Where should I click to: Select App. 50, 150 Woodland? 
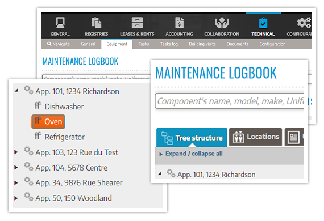pyautogui.click(x=73, y=198)
